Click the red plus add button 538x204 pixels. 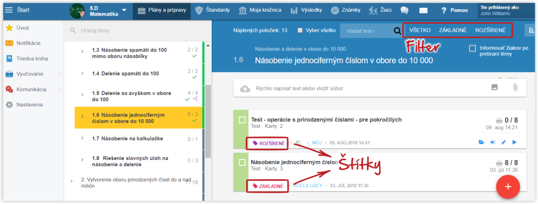coord(508,186)
